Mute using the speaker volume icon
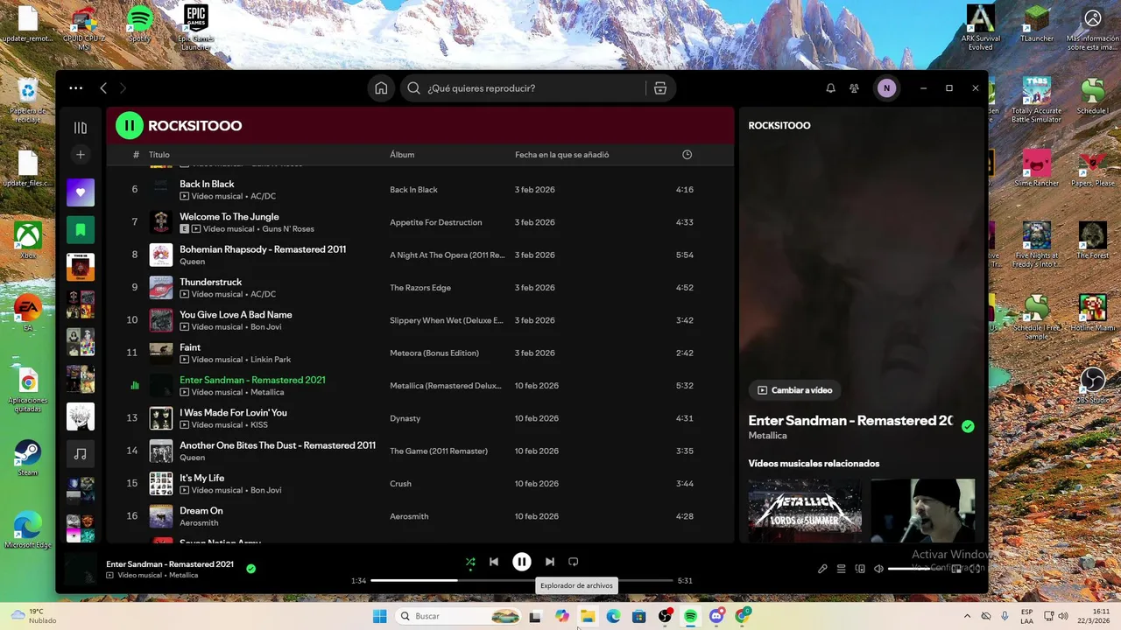 [878, 569]
